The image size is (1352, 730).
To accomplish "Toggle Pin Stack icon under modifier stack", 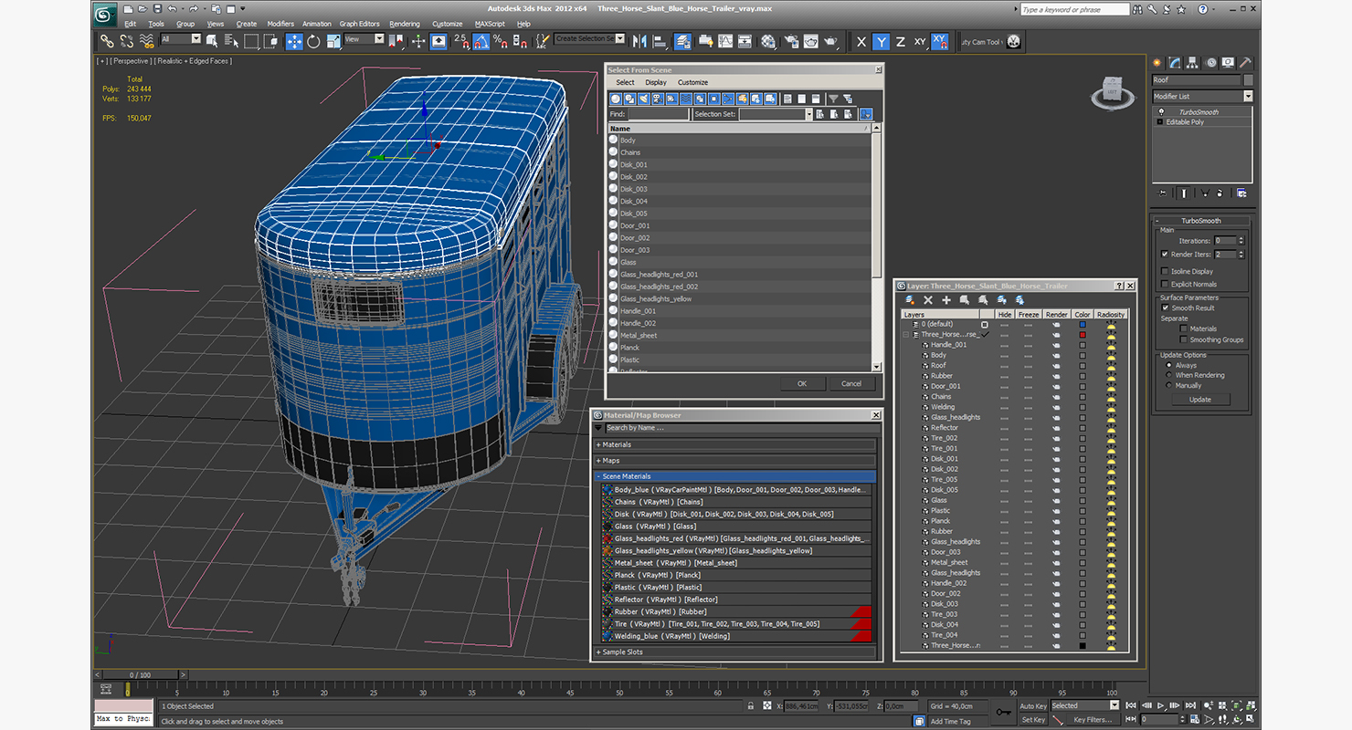I will [1162, 193].
